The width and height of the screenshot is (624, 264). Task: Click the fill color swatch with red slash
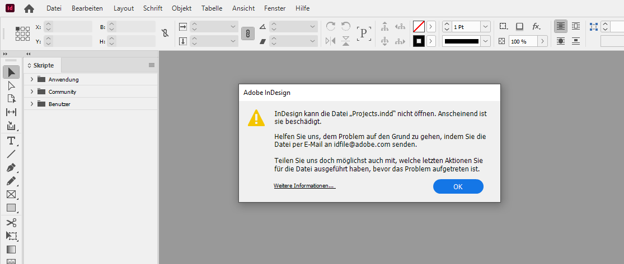coord(418,26)
